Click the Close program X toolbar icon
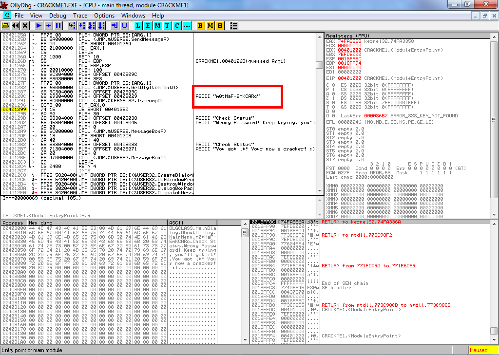Viewport: 499px width, 355px height. pyautogui.click(x=24, y=25)
